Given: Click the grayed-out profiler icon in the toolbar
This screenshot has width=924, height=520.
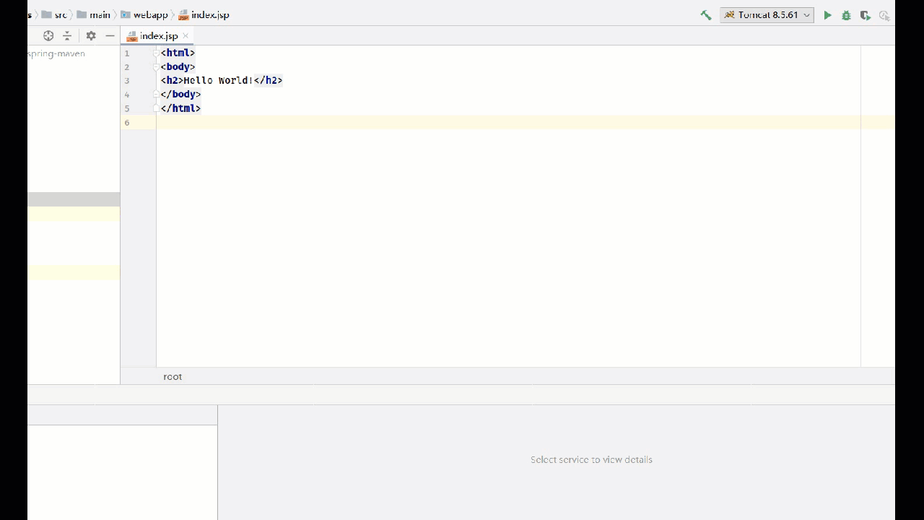Looking at the screenshot, I should point(884,15).
